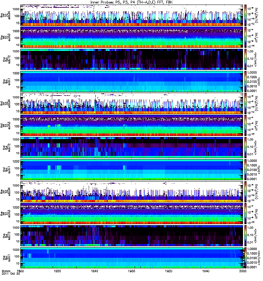This screenshot has width=263, height=281.
Task: Click the tha fbk edc12 spectrogram panel
Action: point(132,59)
